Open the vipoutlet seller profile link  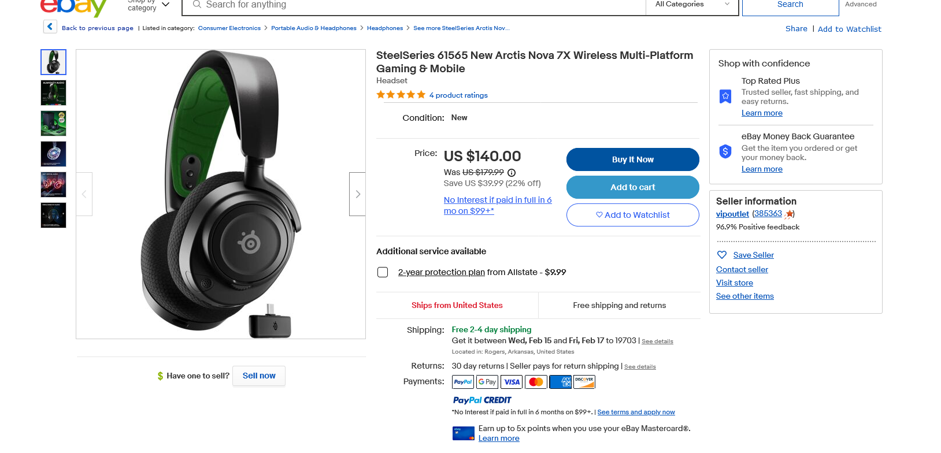(732, 214)
